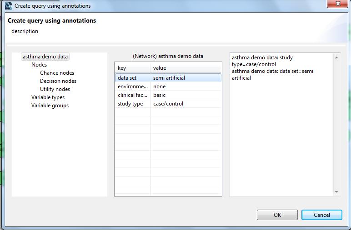Viewport: 351px width, 230px height.
Task: Click the query area scroll up arrow
Action: pyautogui.click(x=336, y=57)
